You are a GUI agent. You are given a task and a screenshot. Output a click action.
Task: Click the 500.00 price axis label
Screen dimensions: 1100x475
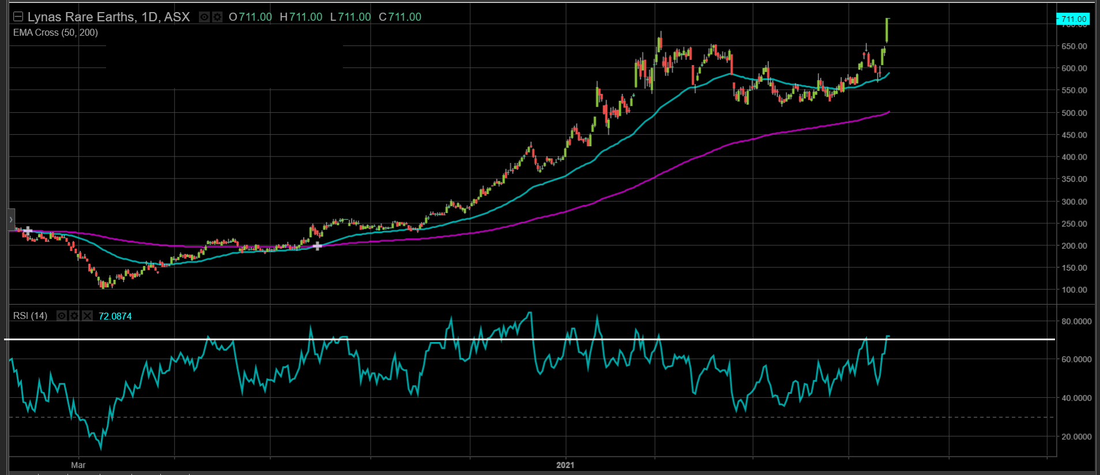(x=1074, y=113)
